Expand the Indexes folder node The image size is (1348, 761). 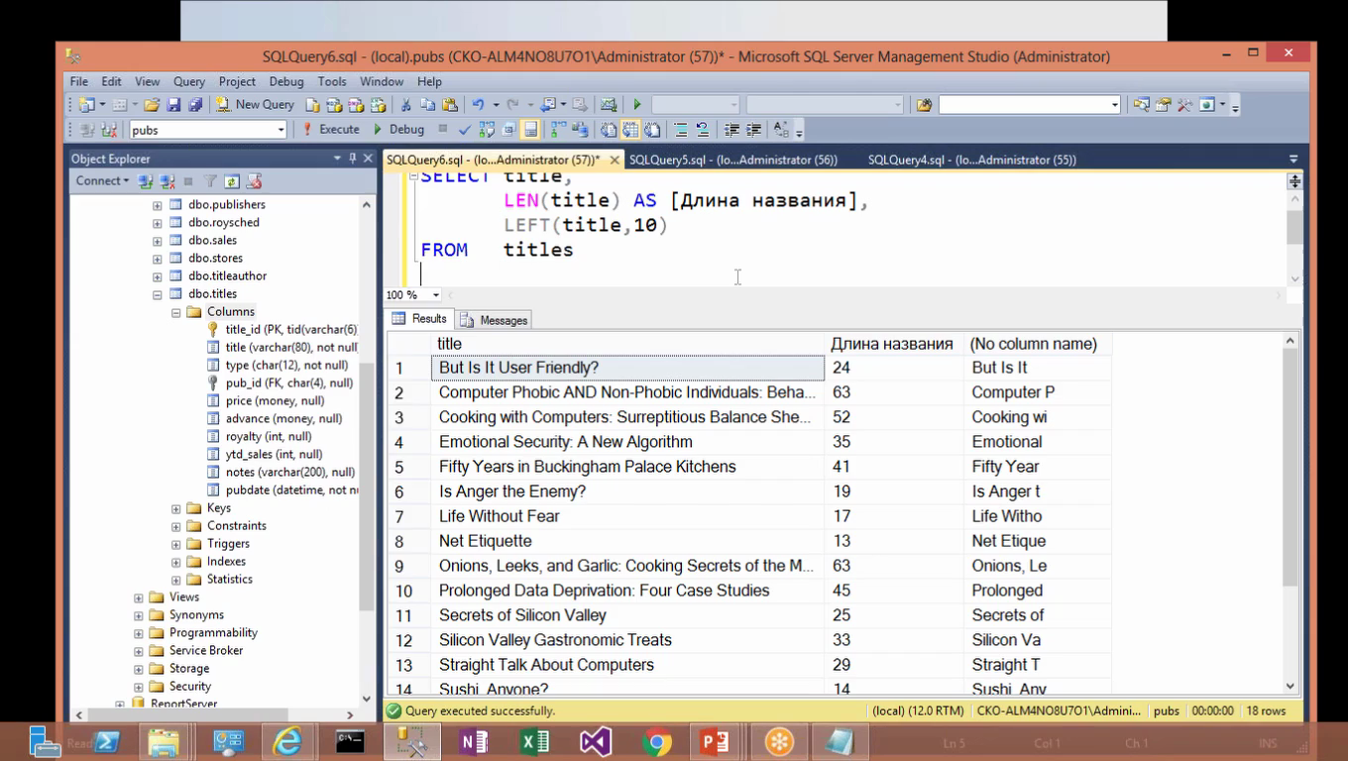(x=175, y=562)
